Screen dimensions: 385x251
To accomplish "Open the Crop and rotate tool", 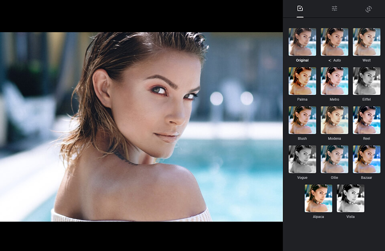I will point(367,8).
